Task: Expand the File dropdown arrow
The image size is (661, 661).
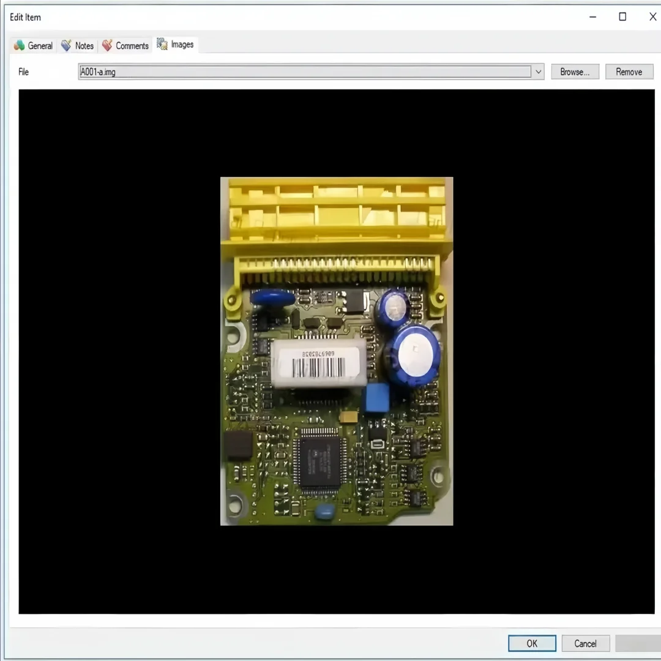Action: (539, 72)
